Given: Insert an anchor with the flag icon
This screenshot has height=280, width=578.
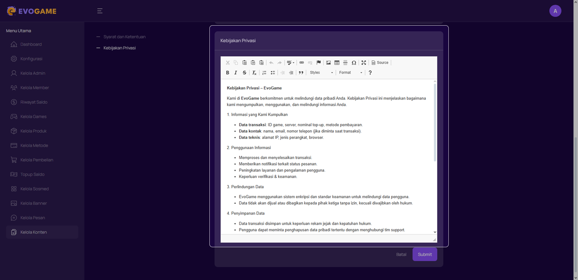Looking at the screenshot, I should 319,63.
